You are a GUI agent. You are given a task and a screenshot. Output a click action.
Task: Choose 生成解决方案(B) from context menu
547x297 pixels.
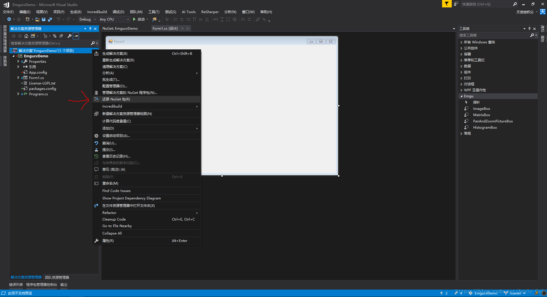tap(147, 53)
